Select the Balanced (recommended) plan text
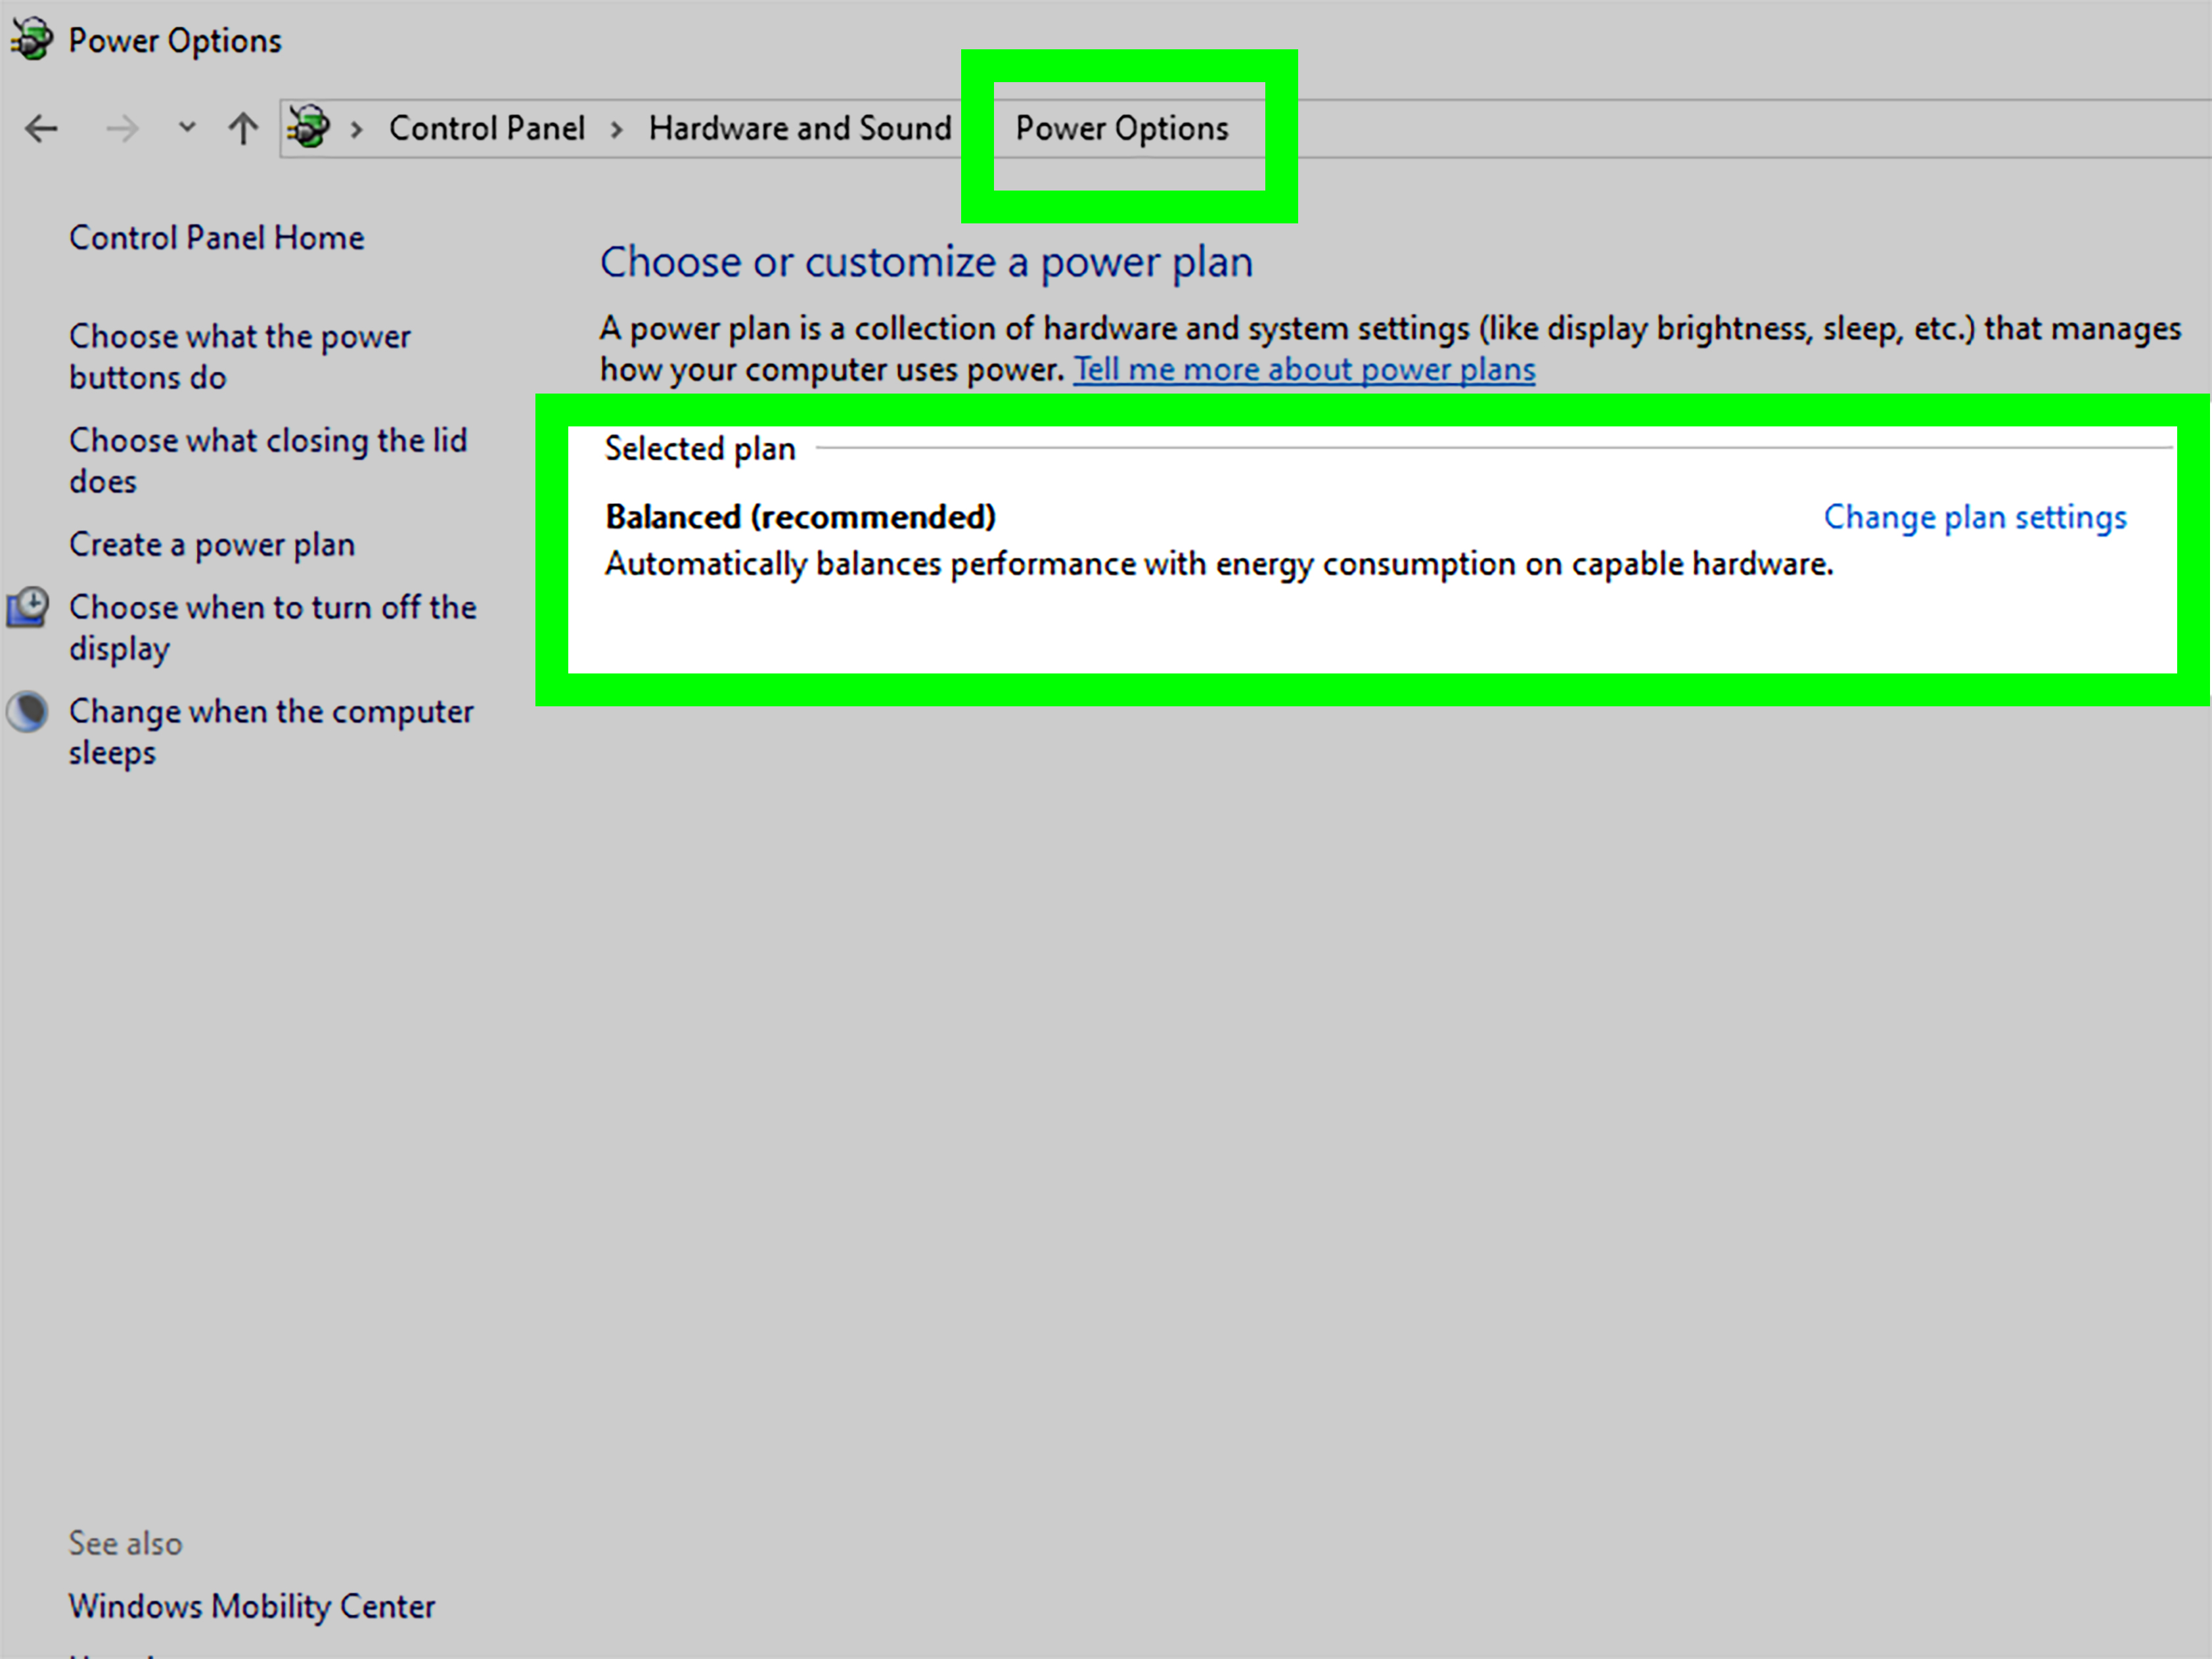Viewport: 2212px width, 1659px height. click(x=801, y=517)
